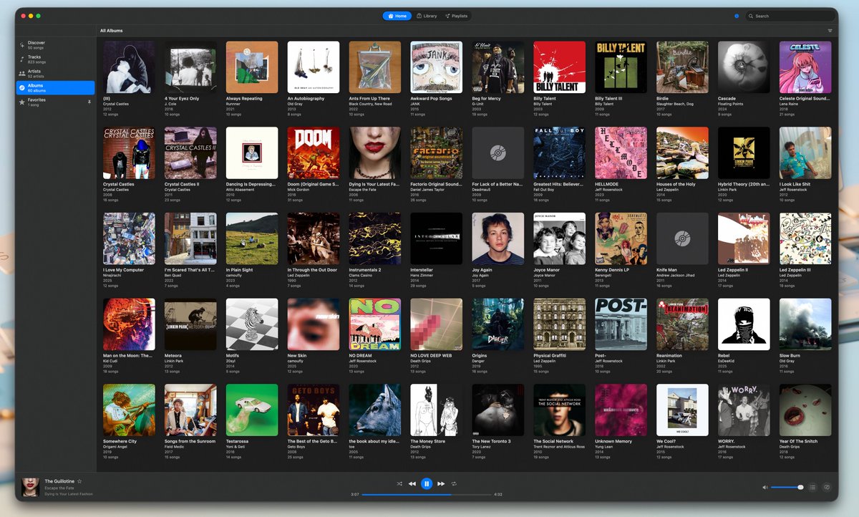Open Led Zeppelin III album cover
859x517 pixels.
(x=806, y=238)
